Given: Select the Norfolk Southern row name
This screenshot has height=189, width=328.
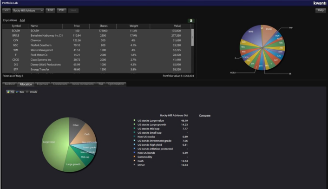Looking at the screenshot, I should point(41,45).
